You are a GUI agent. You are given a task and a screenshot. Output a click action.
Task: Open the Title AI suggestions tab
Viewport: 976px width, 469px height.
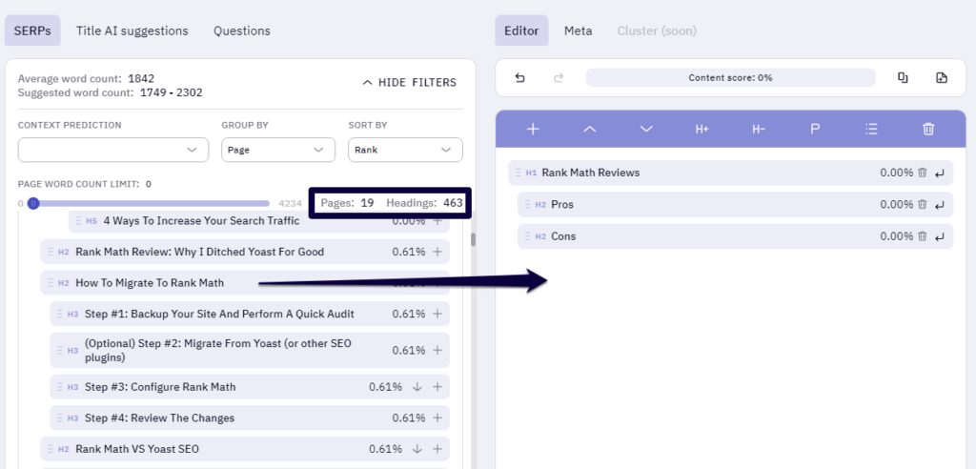[x=132, y=31]
